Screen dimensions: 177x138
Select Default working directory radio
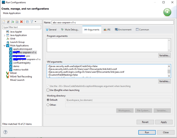point(48,100)
